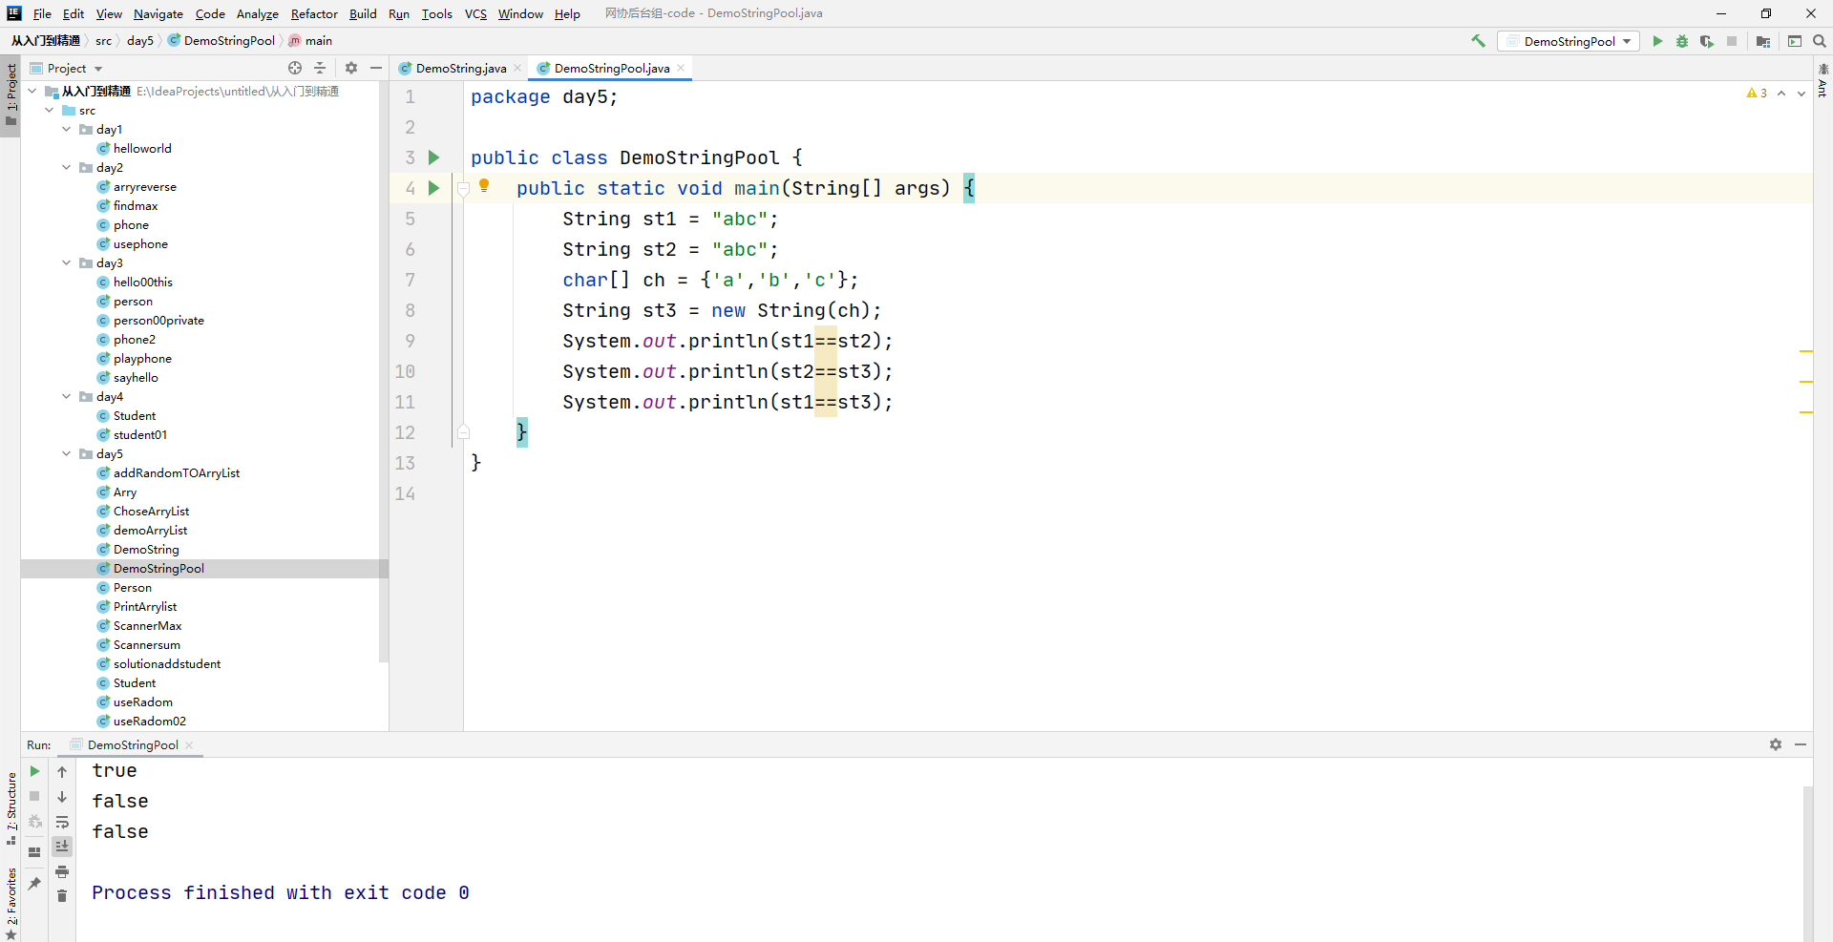Minimize the Run tool window
This screenshot has height=942, width=1833.
click(x=1801, y=744)
